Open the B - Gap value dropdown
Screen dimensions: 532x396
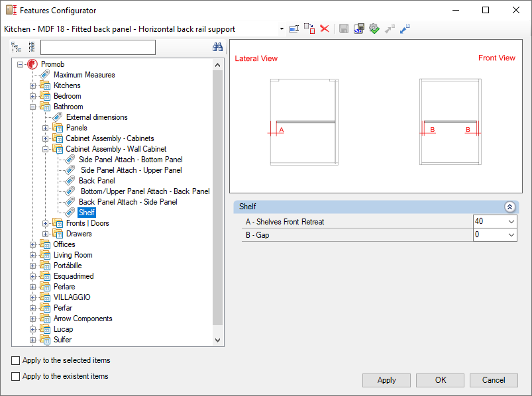click(x=511, y=235)
